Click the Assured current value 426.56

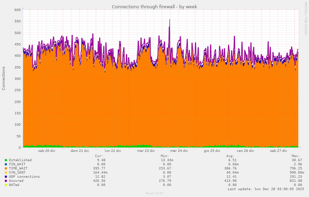[x=99, y=181]
